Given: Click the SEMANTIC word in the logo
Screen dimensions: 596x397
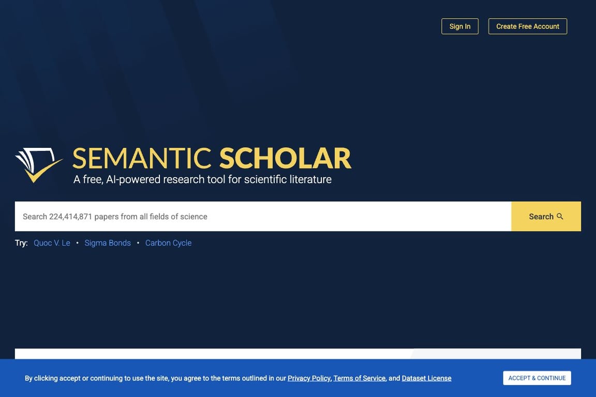Looking at the screenshot, I should click(x=142, y=159).
